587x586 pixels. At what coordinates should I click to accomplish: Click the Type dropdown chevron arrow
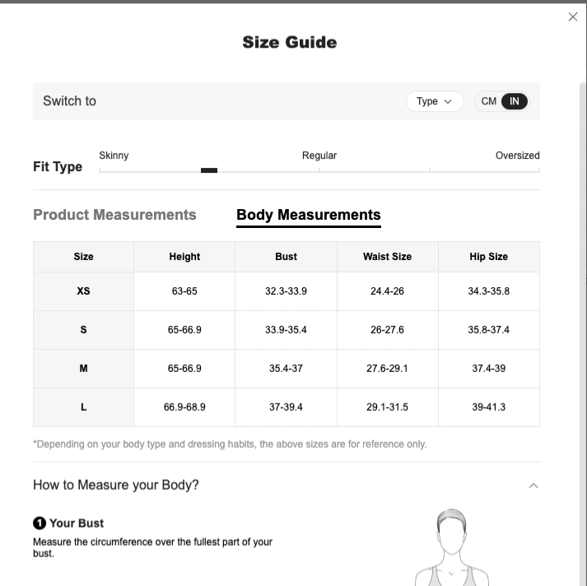coord(448,102)
